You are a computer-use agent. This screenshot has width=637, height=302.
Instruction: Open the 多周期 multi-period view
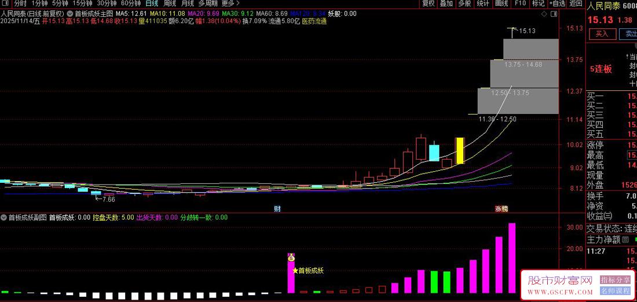[208, 3]
